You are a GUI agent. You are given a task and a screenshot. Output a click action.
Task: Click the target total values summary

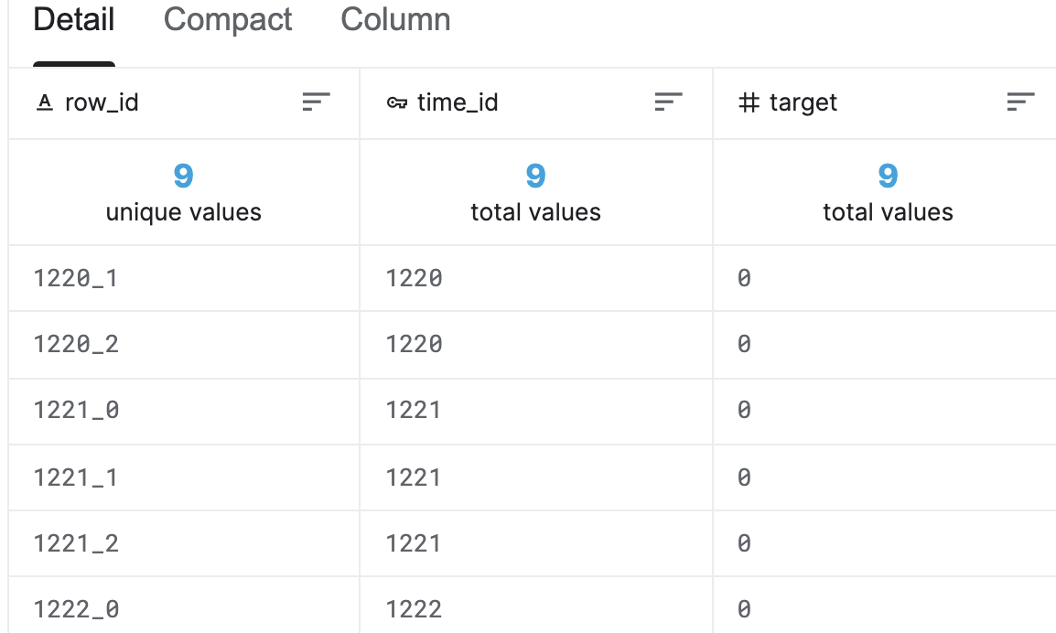point(888,193)
